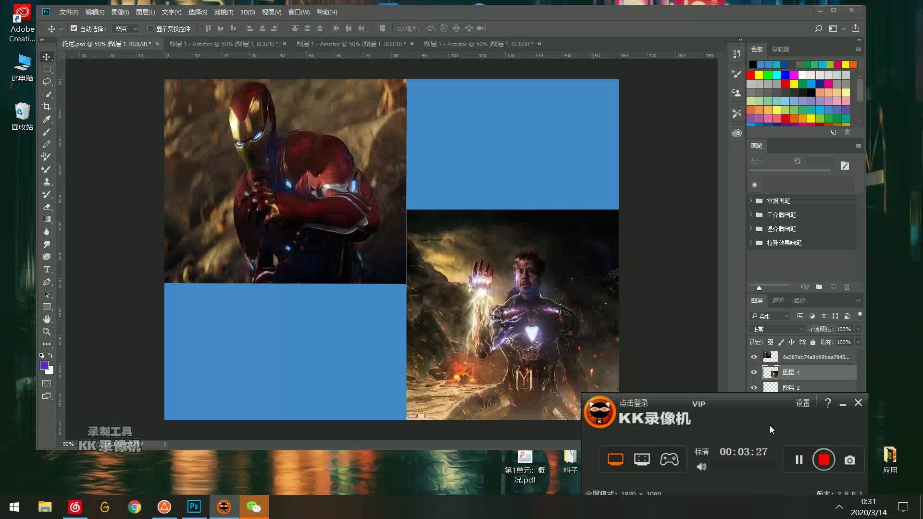The width and height of the screenshot is (923, 519).
Task: Open the 滤镜(T) menu
Action: coord(224,12)
